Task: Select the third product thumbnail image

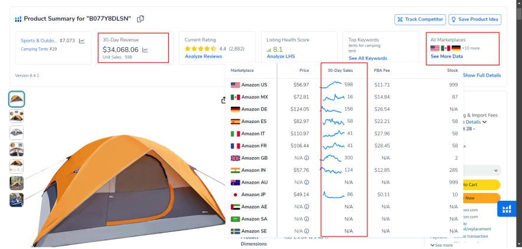Action: [17, 133]
